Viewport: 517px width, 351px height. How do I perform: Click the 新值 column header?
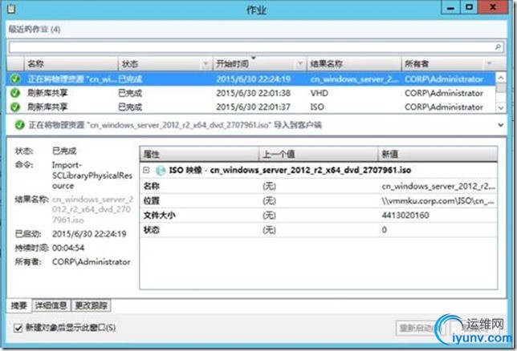coord(438,154)
